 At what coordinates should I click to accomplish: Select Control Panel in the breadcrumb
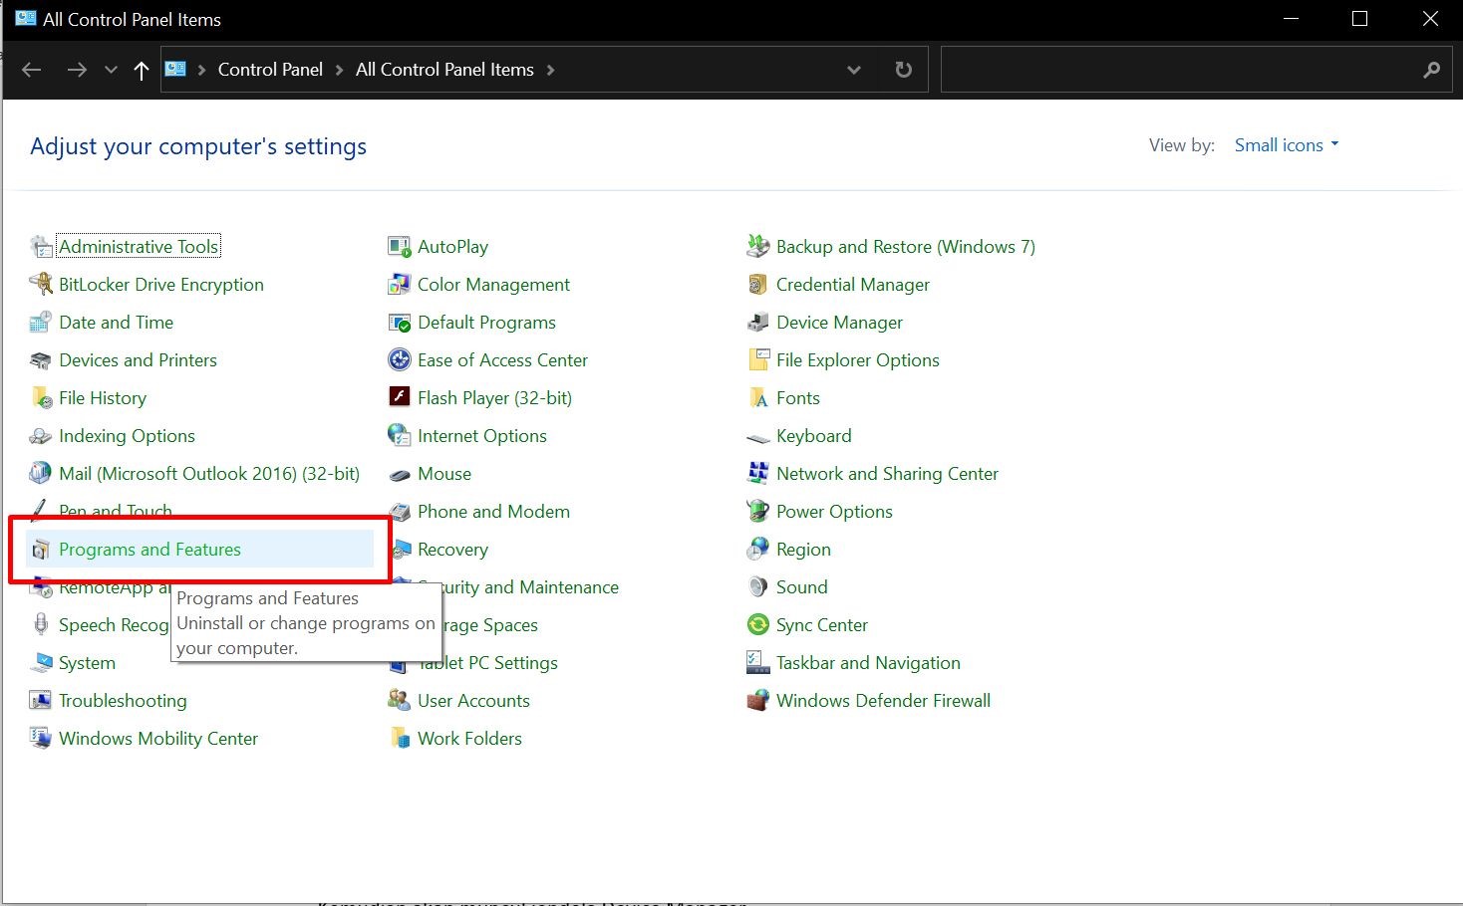tap(270, 70)
